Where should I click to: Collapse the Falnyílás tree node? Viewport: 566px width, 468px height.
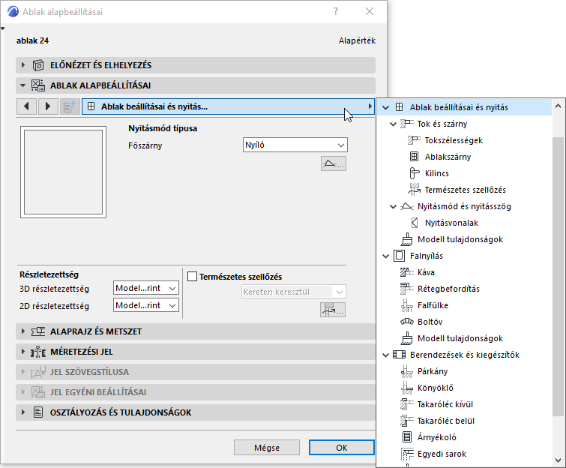click(385, 256)
